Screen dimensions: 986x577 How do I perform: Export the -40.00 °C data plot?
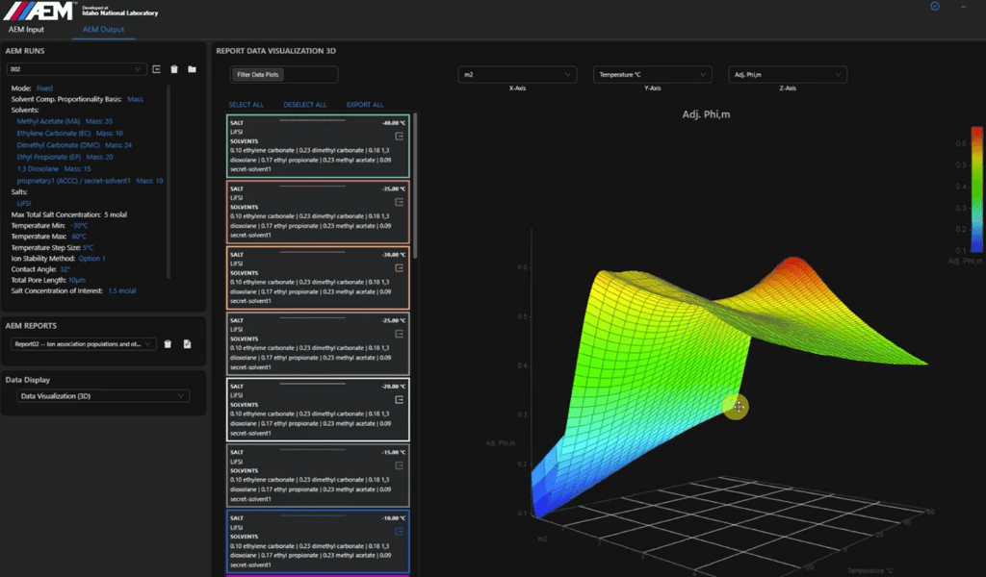[400, 138]
